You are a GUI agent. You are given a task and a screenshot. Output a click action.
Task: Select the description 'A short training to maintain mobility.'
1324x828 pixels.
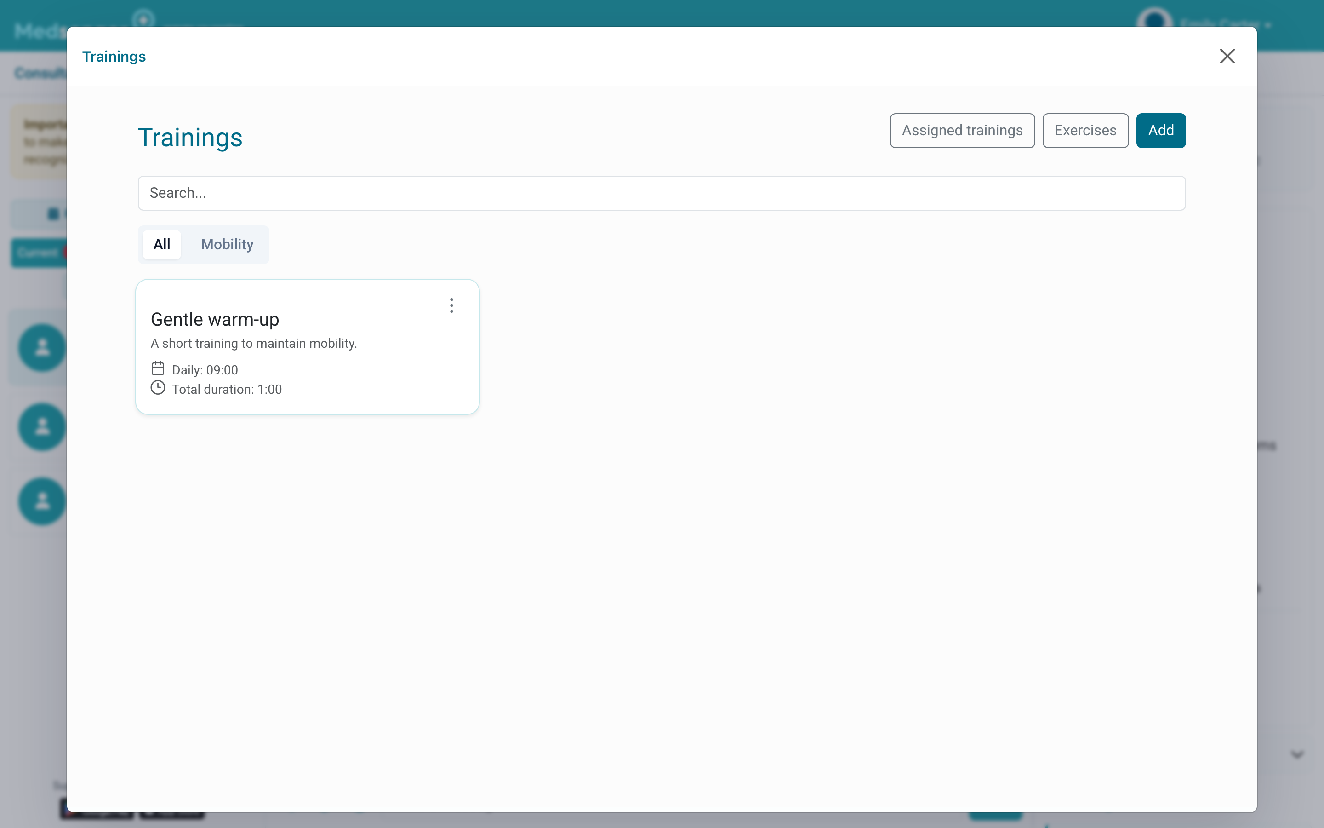point(254,343)
